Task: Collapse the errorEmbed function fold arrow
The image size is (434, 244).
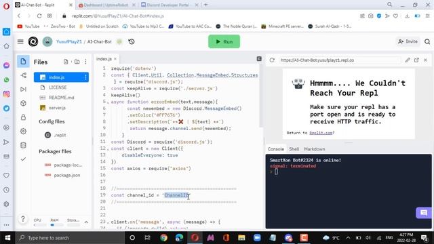Action: coord(108,102)
